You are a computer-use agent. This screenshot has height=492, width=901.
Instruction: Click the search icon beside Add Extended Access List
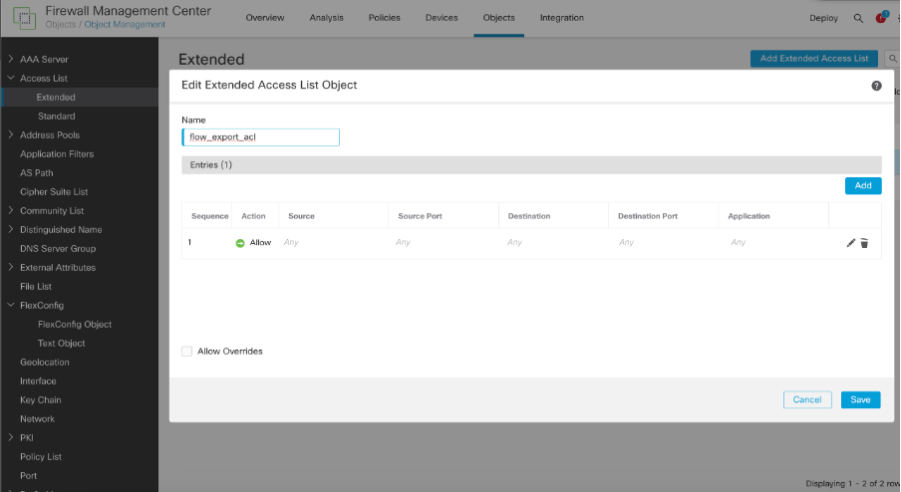(x=893, y=59)
